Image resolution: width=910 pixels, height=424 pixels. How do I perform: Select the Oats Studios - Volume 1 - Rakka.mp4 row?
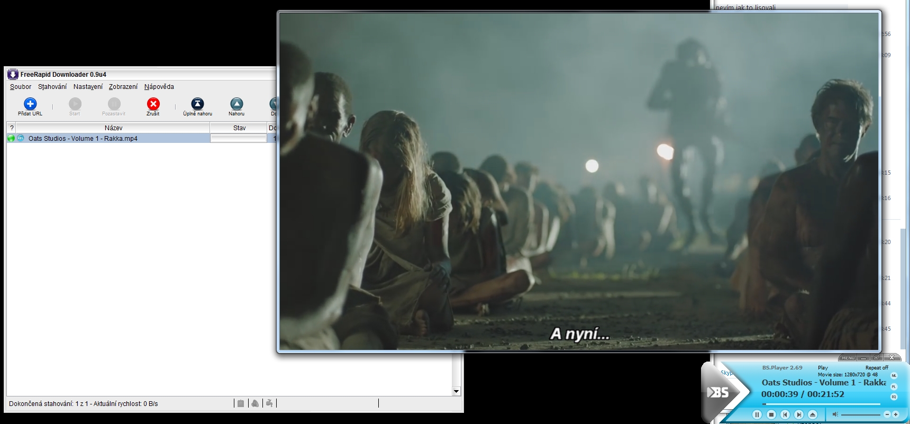[141, 138]
